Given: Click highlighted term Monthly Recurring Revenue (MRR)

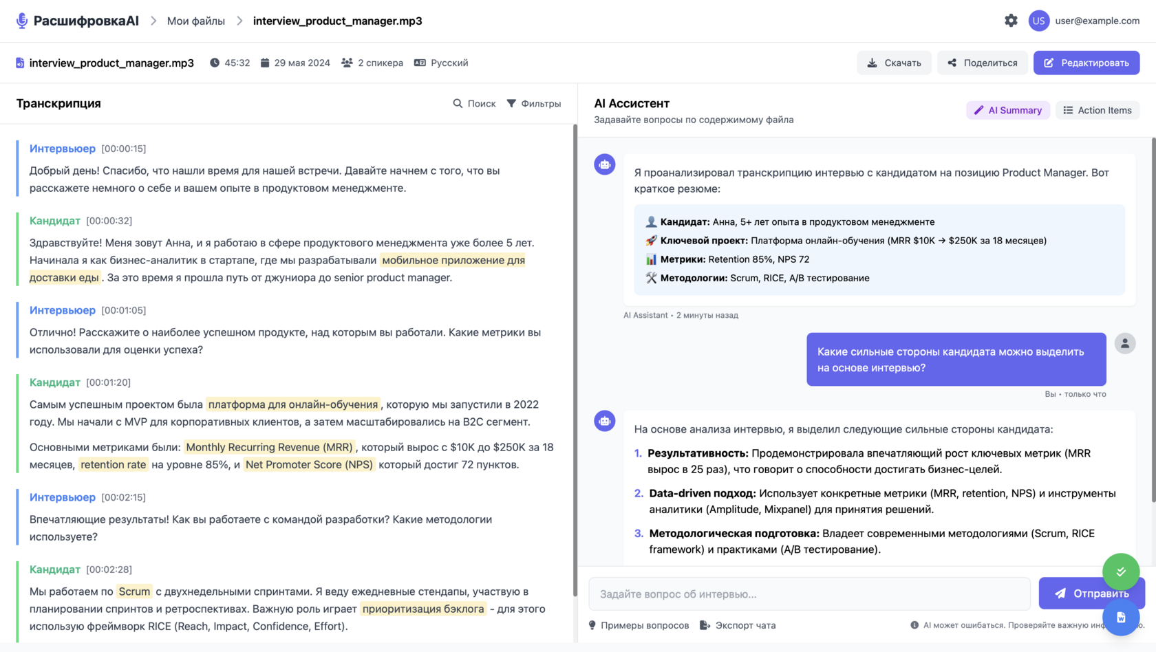Looking at the screenshot, I should [x=269, y=447].
